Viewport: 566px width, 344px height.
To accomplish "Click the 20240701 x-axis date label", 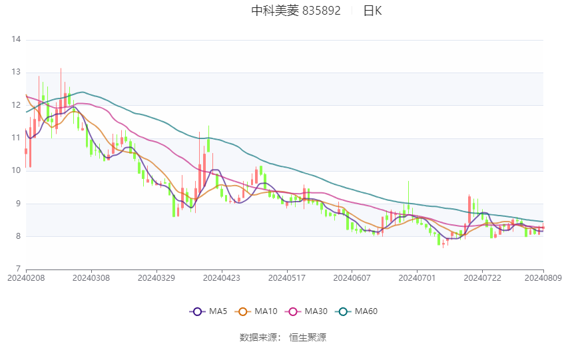I will click(x=418, y=278).
